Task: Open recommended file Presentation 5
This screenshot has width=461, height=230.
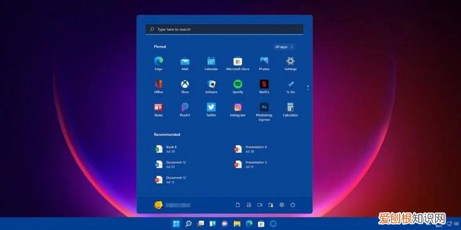Action: (x=251, y=164)
